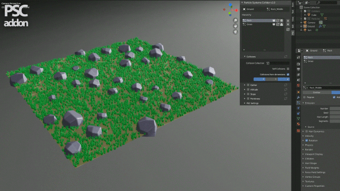This screenshot has height=191, width=340.
Task: Open outliner display mode dropdown
Action: (x=300, y=3)
